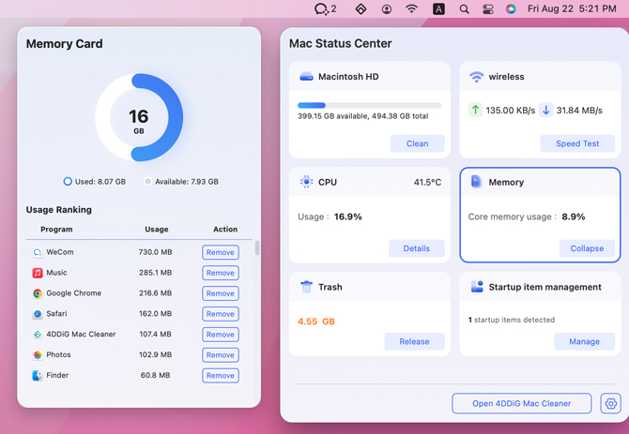Click the 4.55 GB Trash size
Viewport: 629px width, 434px height.
(x=316, y=322)
